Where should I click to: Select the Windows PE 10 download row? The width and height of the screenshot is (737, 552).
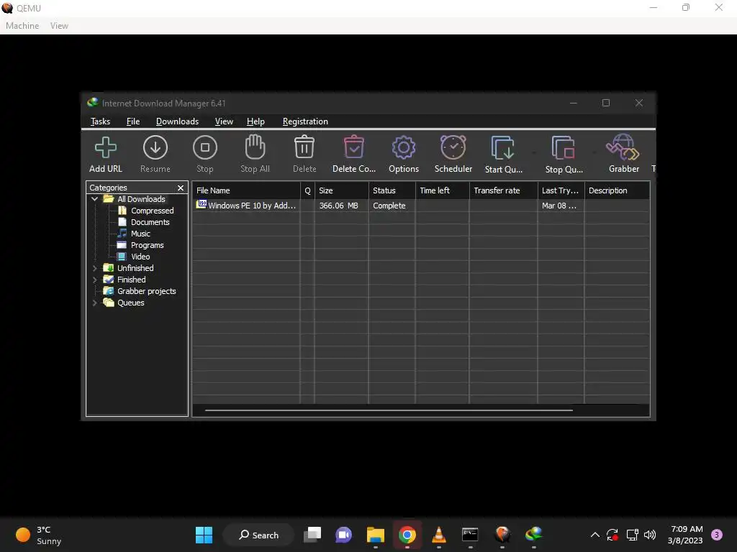[420, 206]
